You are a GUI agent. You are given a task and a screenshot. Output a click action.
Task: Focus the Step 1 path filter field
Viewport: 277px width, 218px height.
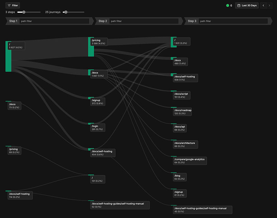point(54,21)
